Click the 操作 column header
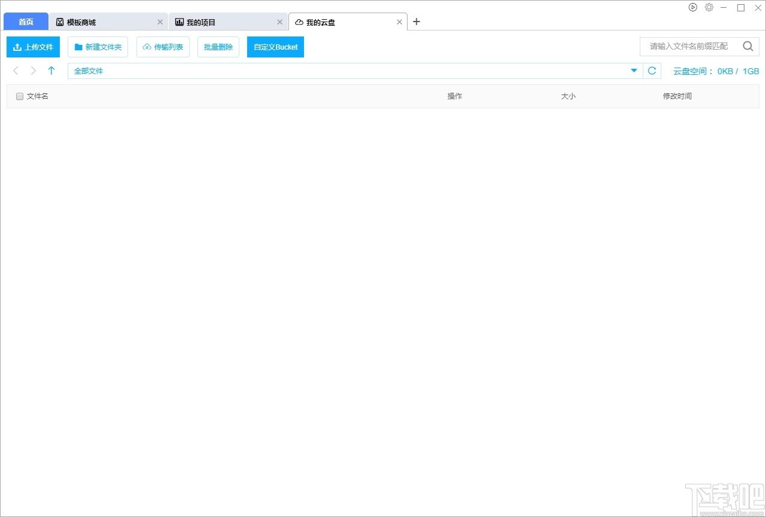The image size is (766, 517). (x=455, y=96)
